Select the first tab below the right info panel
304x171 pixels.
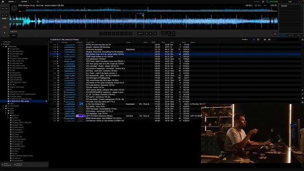pyautogui.click(x=283, y=35)
